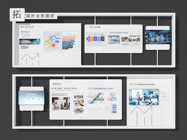This screenshot has width=187, height=140.
Task: Click the upward trend arrow graphic top panel
Action: [x=30, y=59]
